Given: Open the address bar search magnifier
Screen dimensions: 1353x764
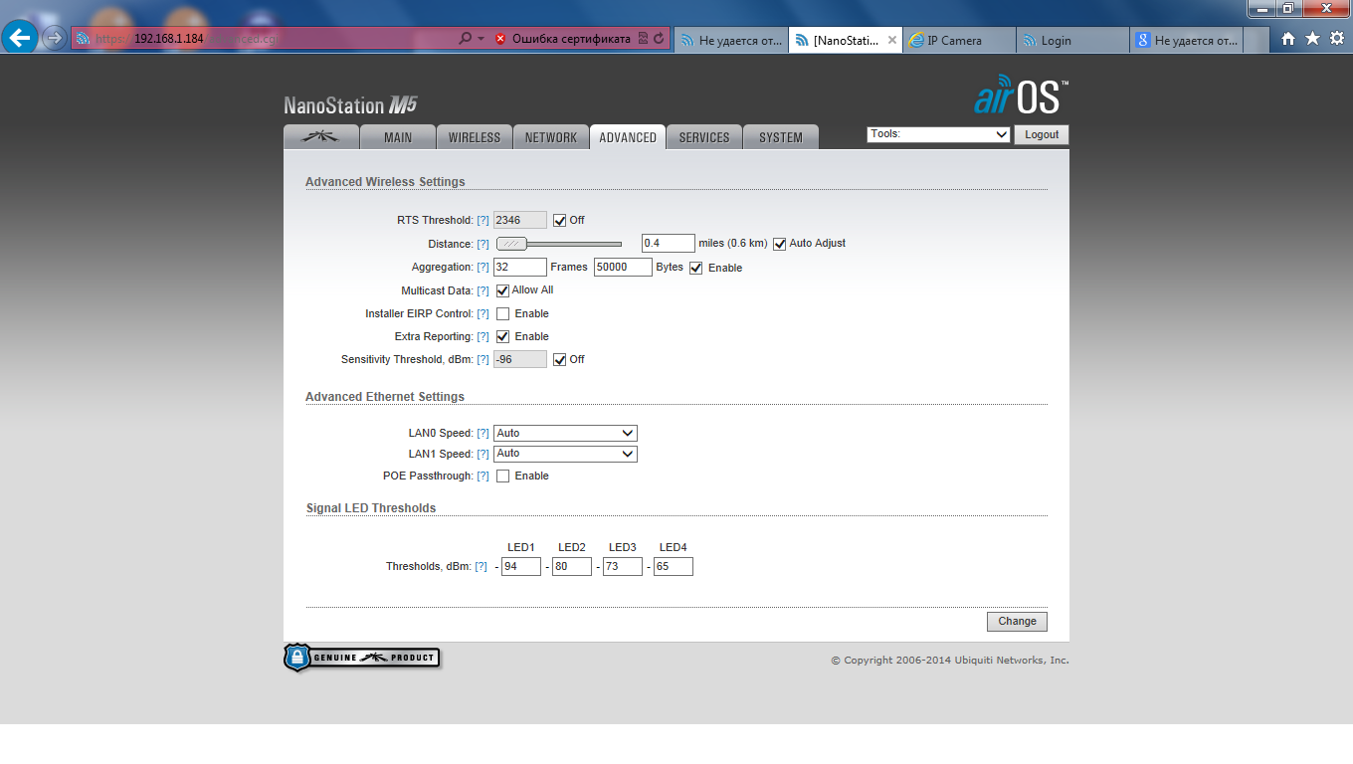Looking at the screenshot, I should coord(465,39).
